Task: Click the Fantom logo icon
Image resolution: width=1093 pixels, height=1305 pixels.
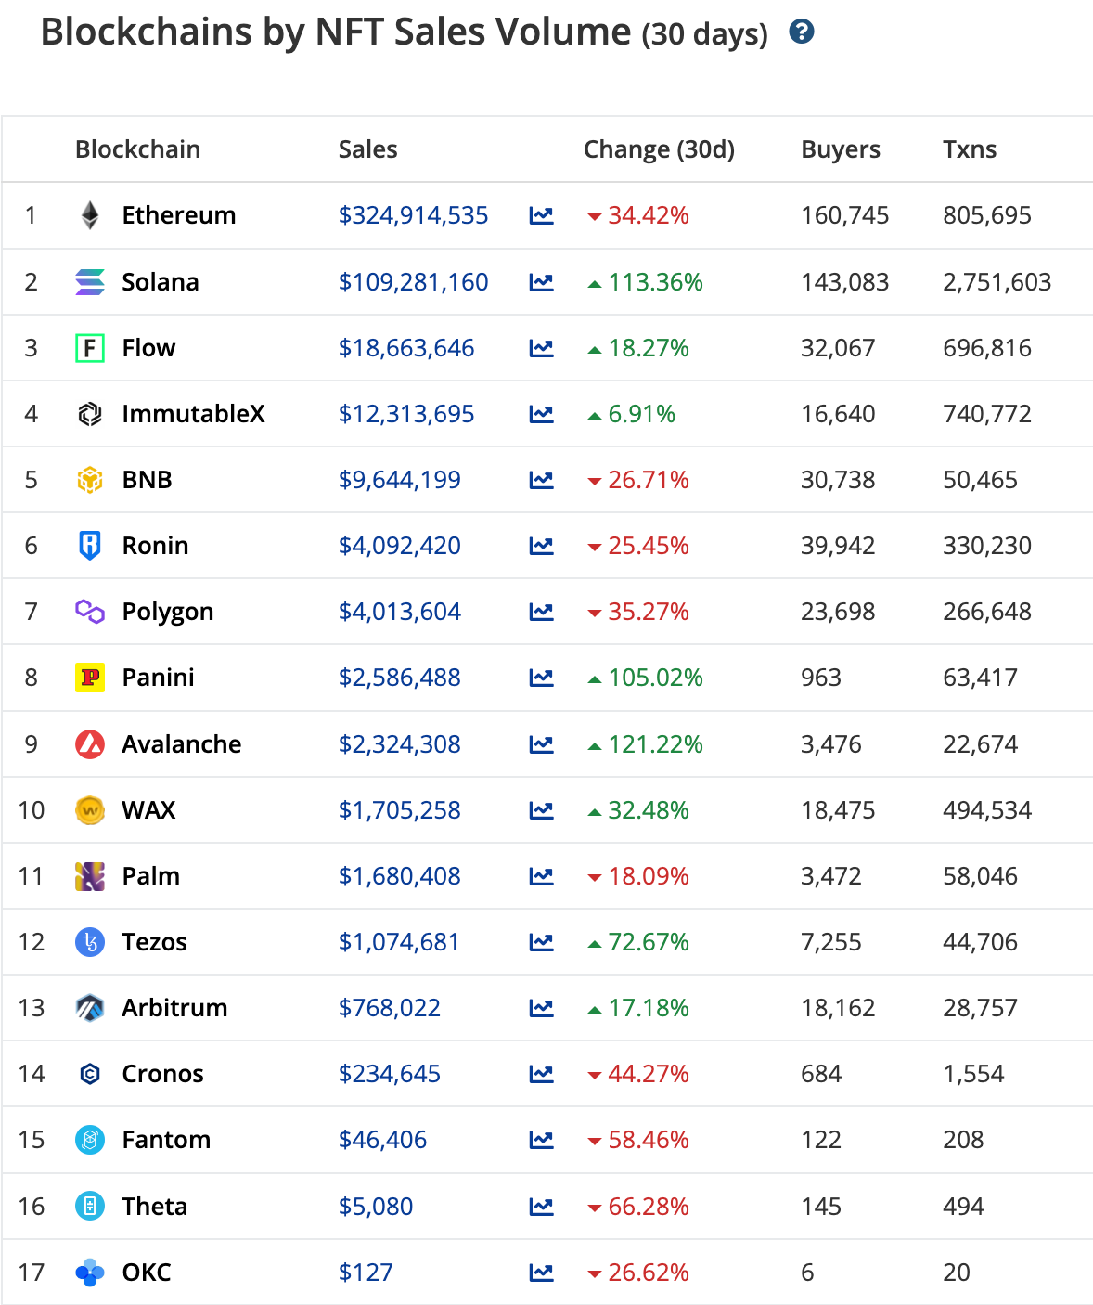Action: (x=90, y=1140)
